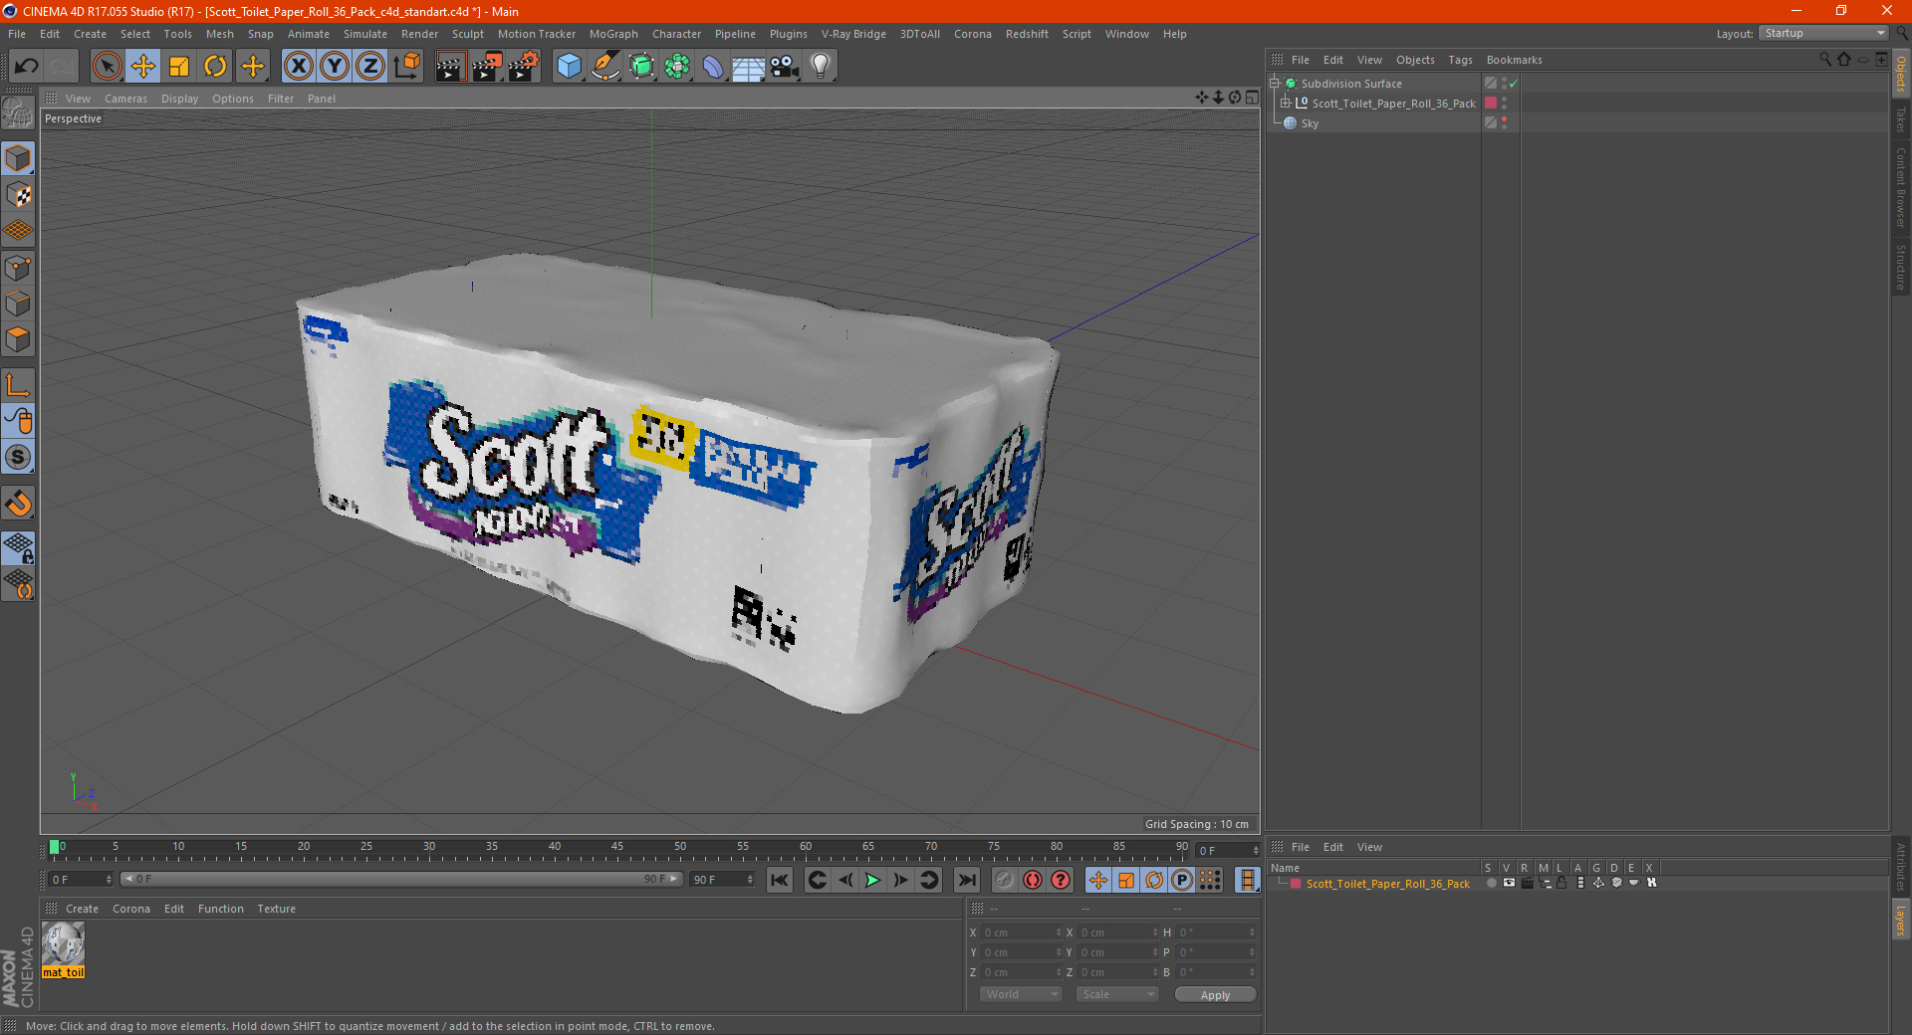Open Material Manager Texture menu

tap(277, 909)
